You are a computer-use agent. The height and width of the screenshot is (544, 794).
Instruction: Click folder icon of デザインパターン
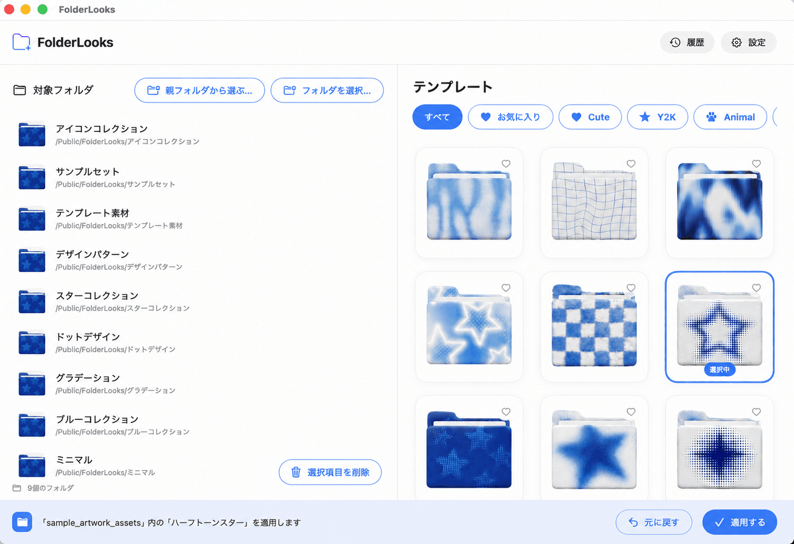coord(32,260)
